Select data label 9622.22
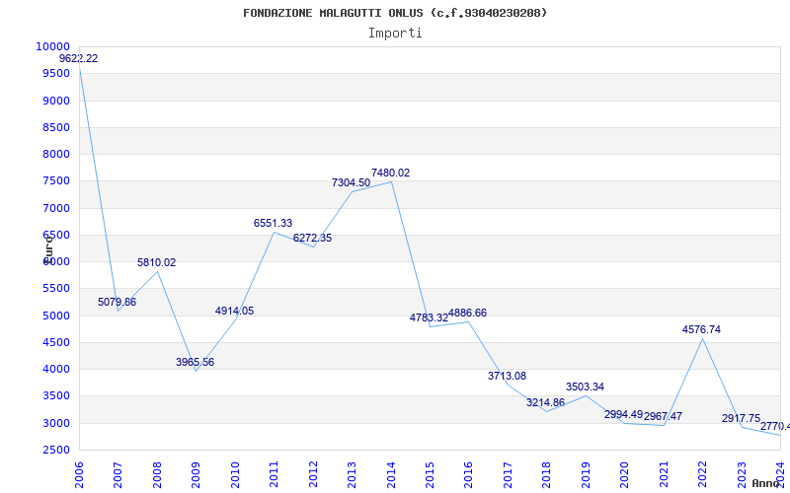 point(79,58)
